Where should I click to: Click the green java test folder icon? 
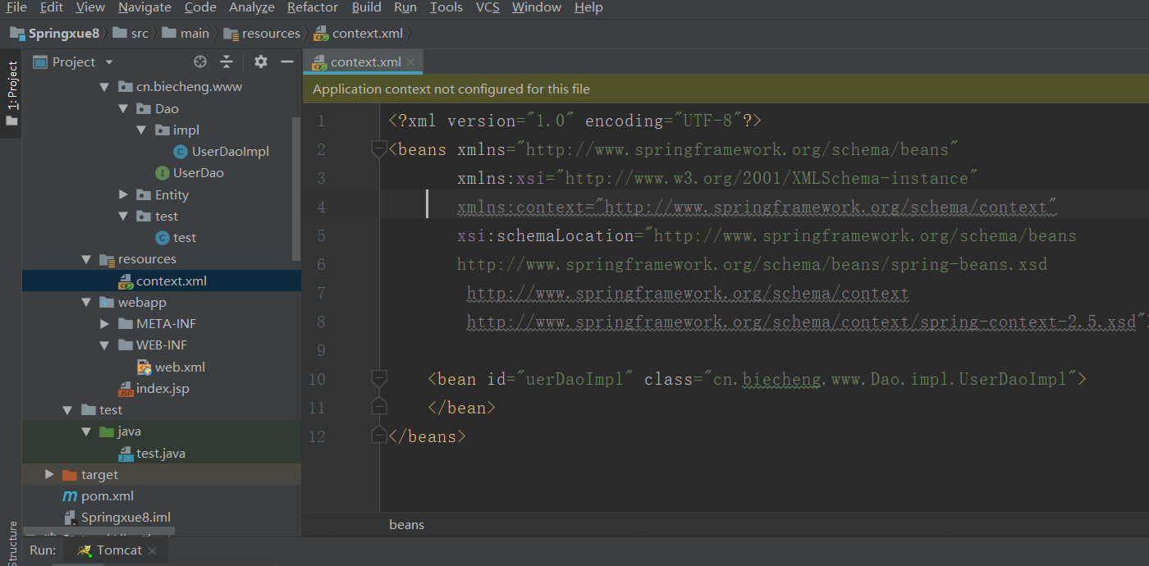point(107,431)
